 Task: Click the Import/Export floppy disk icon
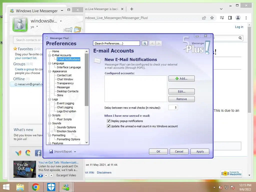point(51,151)
